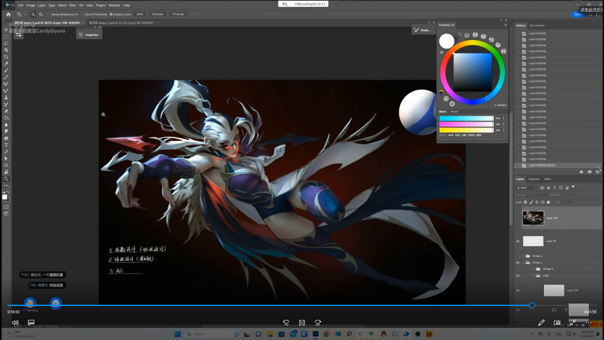Show the hidden Group 3 layer group
Image resolution: width=604 pixels, height=340 pixels.
tap(518, 256)
